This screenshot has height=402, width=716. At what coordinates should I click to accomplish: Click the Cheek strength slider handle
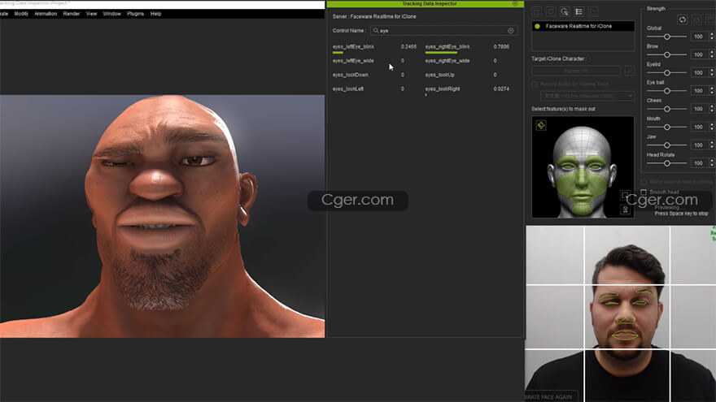pyautogui.click(x=667, y=109)
